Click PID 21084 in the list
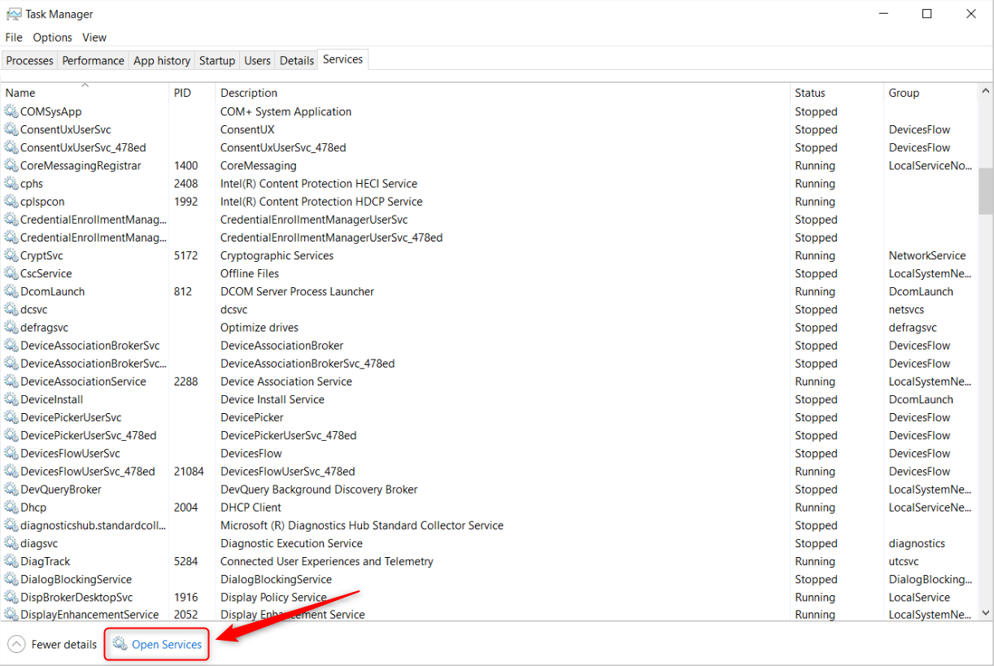Image resolution: width=994 pixels, height=666 pixels. coord(189,471)
